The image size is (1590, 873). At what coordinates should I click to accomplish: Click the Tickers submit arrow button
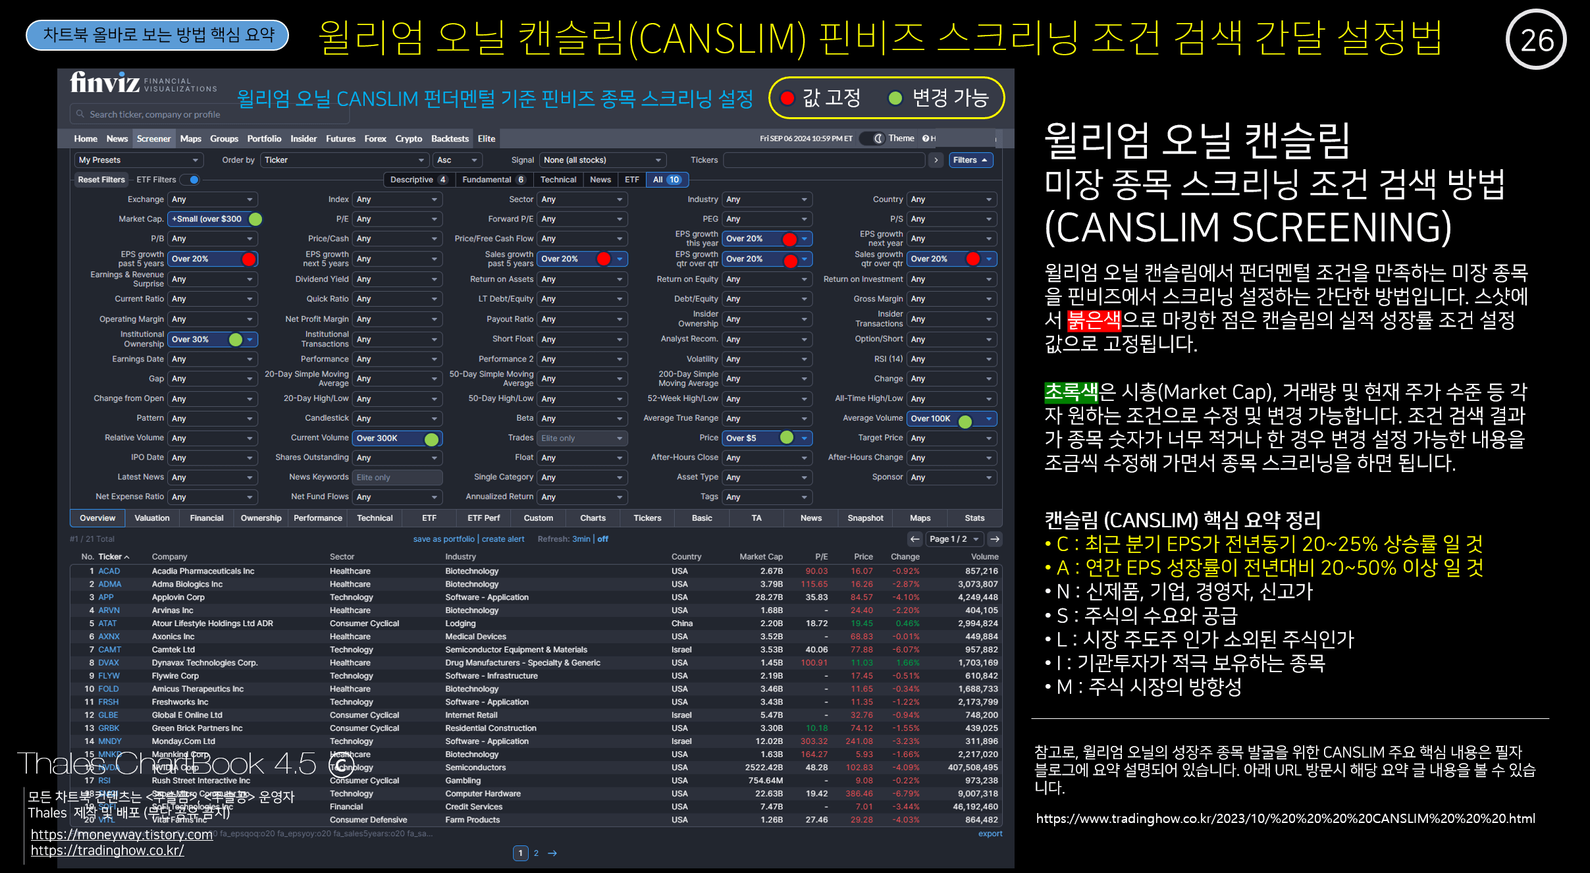point(936,160)
